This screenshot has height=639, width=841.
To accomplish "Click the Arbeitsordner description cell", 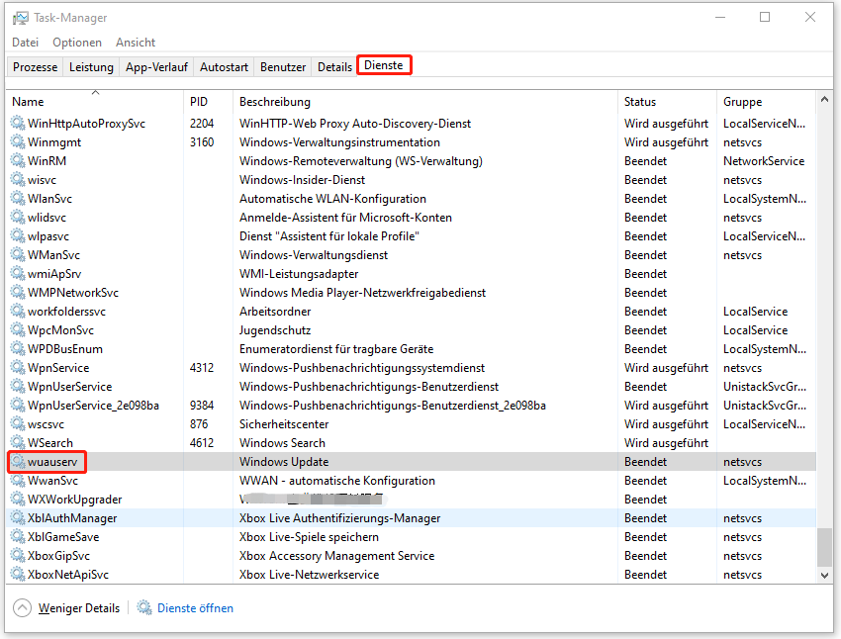I will [275, 312].
